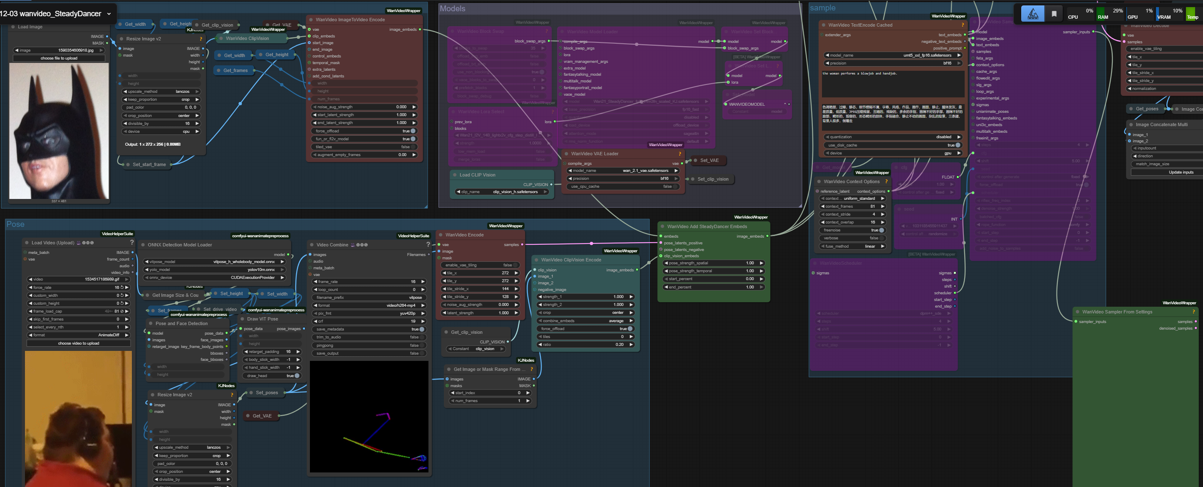The height and width of the screenshot is (487, 1203).
Task: Toggle force_offload in ImageToVideo Encode node
Action: coord(413,131)
